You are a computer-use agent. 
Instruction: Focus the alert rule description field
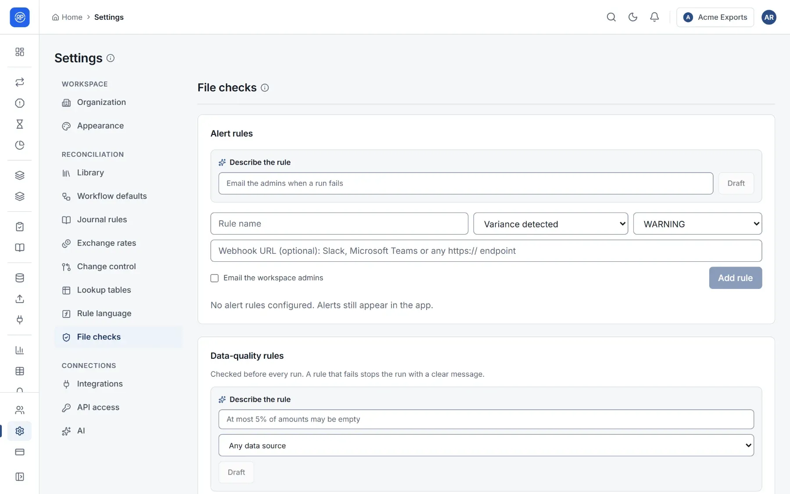click(x=466, y=184)
